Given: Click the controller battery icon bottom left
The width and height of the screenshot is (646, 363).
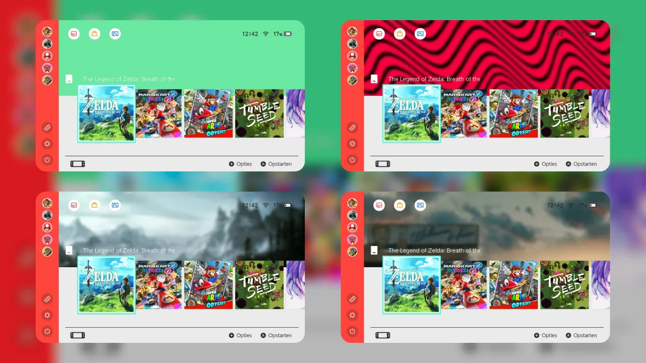Looking at the screenshot, I should point(77,163).
